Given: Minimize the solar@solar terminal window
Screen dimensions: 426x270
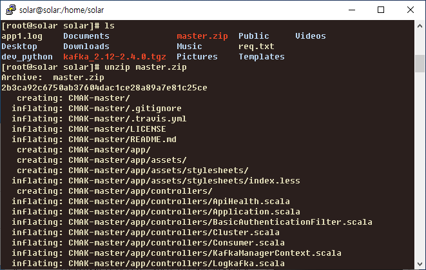Looking at the screenshot, I should [352, 10].
